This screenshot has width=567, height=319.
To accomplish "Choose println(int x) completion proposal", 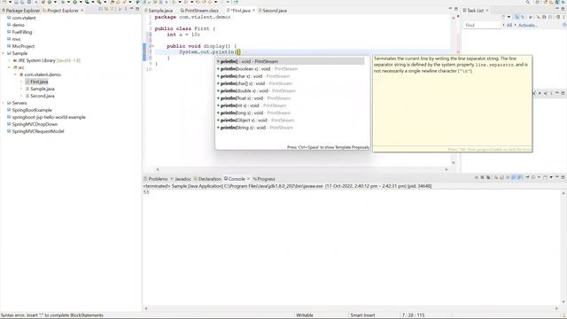I will point(253,105).
